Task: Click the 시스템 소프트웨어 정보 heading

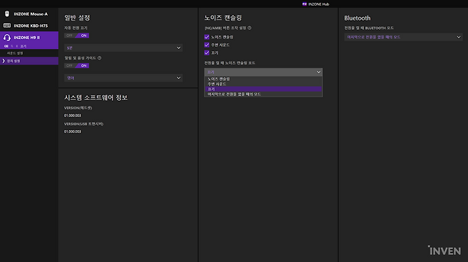Action: coord(96,97)
